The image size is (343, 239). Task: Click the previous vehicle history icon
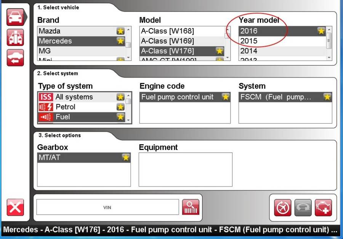(x=15, y=58)
